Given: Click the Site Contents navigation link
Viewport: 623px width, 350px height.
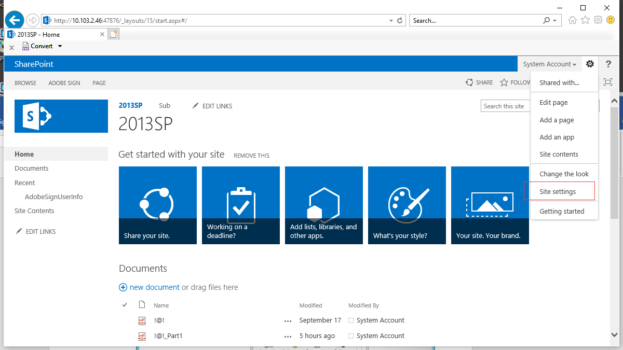Looking at the screenshot, I should tap(34, 211).
